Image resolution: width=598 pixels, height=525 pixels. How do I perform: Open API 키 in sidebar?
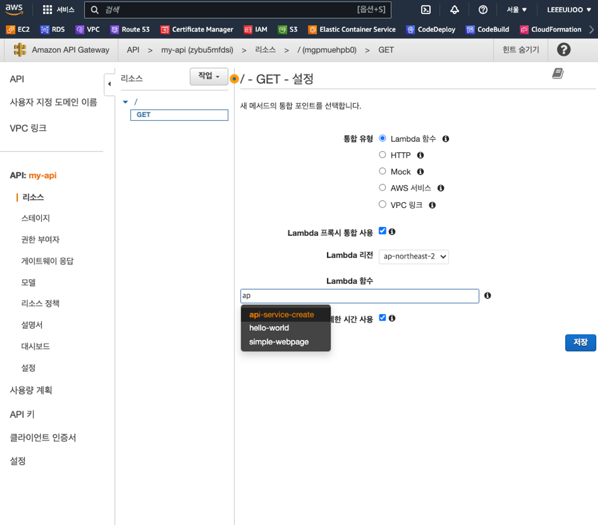[x=22, y=414]
